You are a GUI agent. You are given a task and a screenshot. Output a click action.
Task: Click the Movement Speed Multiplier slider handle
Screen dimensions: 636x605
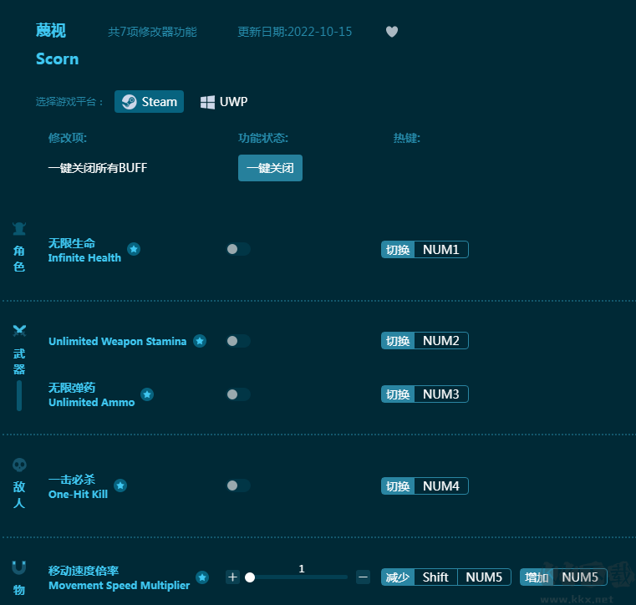click(x=250, y=577)
